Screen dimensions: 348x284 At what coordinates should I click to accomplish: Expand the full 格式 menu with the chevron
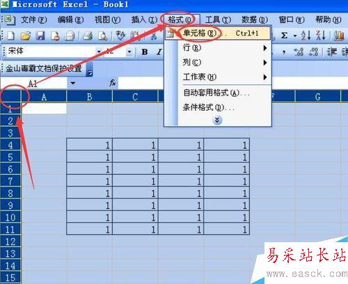tap(217, 120)
